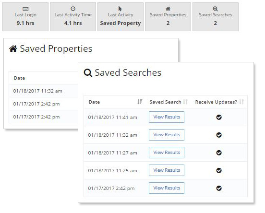Click the house icon in Saved Properties tile
265x213 pixels.
(x=168, y=9)
